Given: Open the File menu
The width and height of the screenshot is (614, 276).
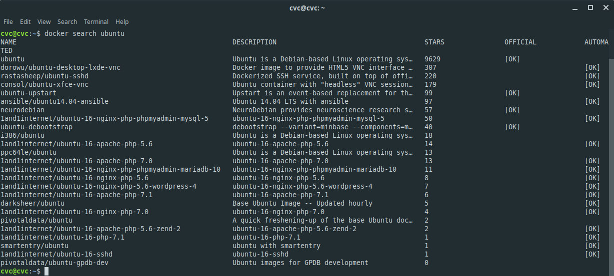Looking at the screenshot, I should tap(8, 22).
